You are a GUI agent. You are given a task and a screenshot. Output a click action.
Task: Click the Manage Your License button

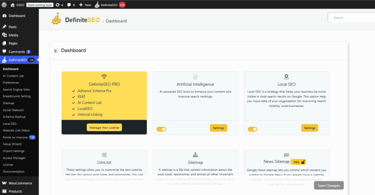[x=104, y=127]
